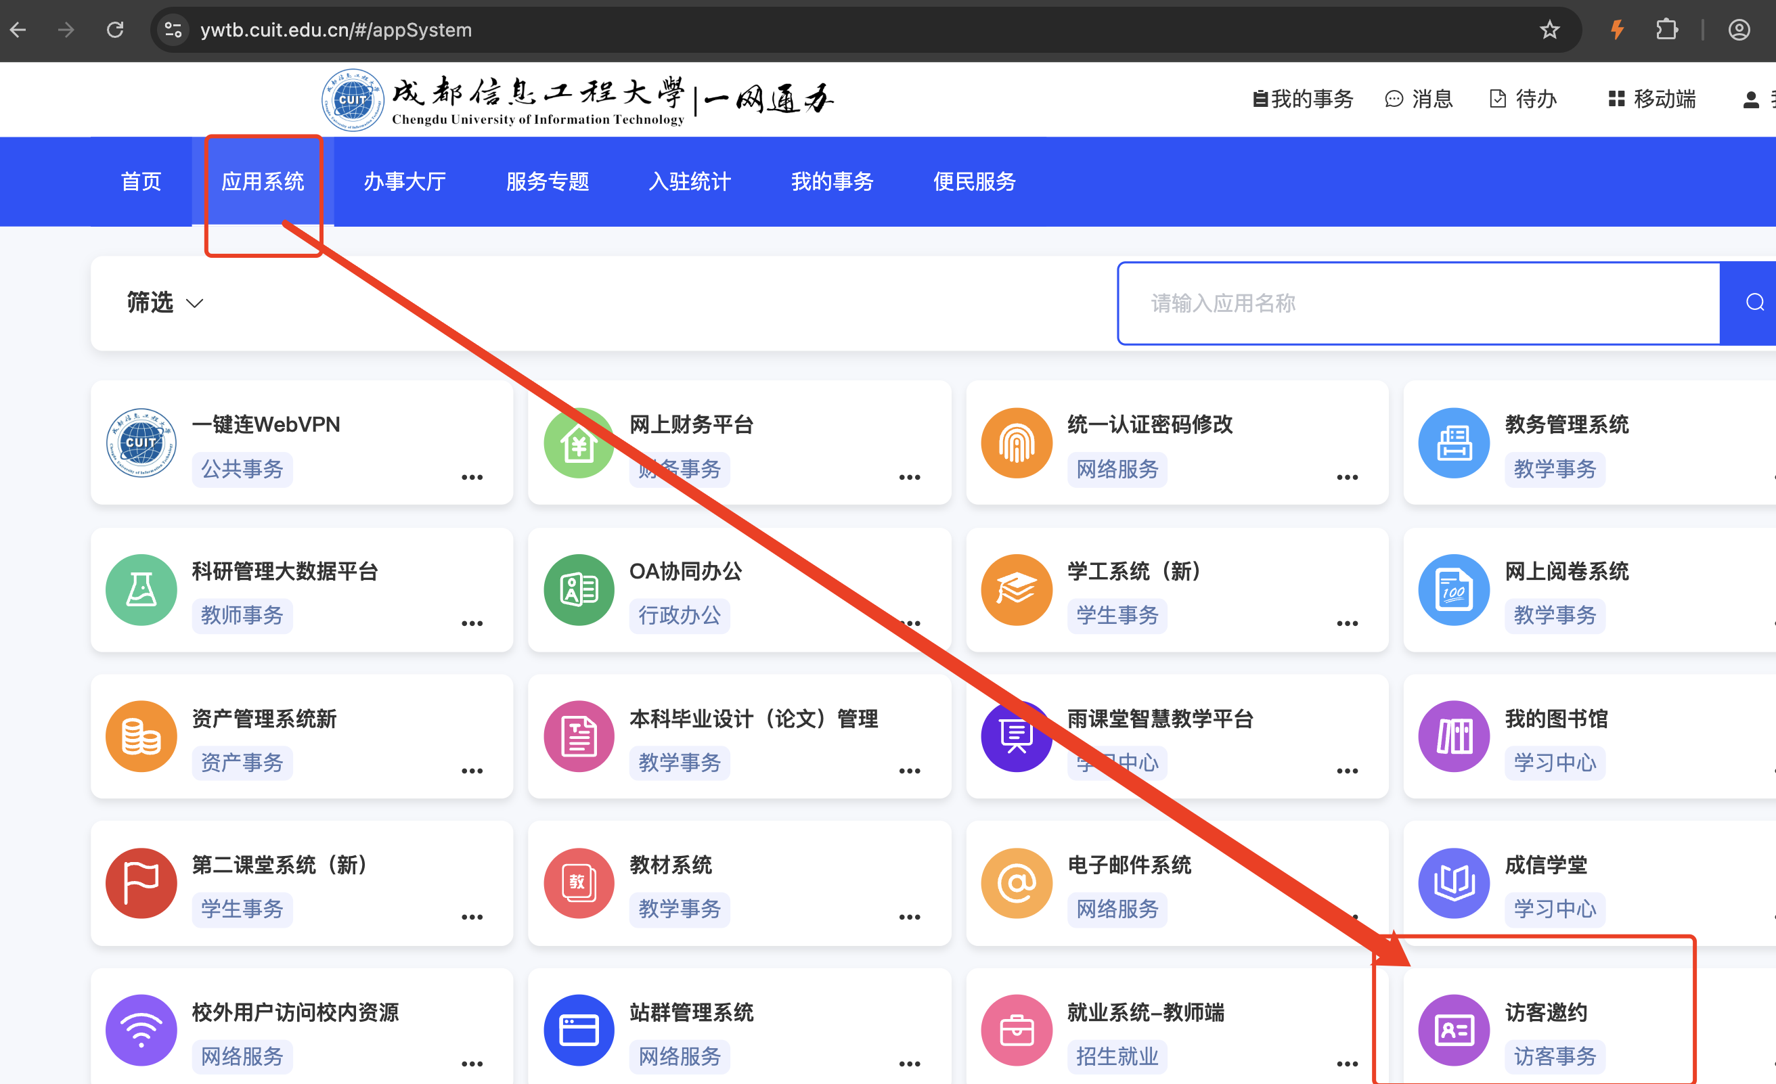The height and width of the screenshot is (1084, 1776).
Task: Open 消息 messages link
Action: coord(1419,99)
